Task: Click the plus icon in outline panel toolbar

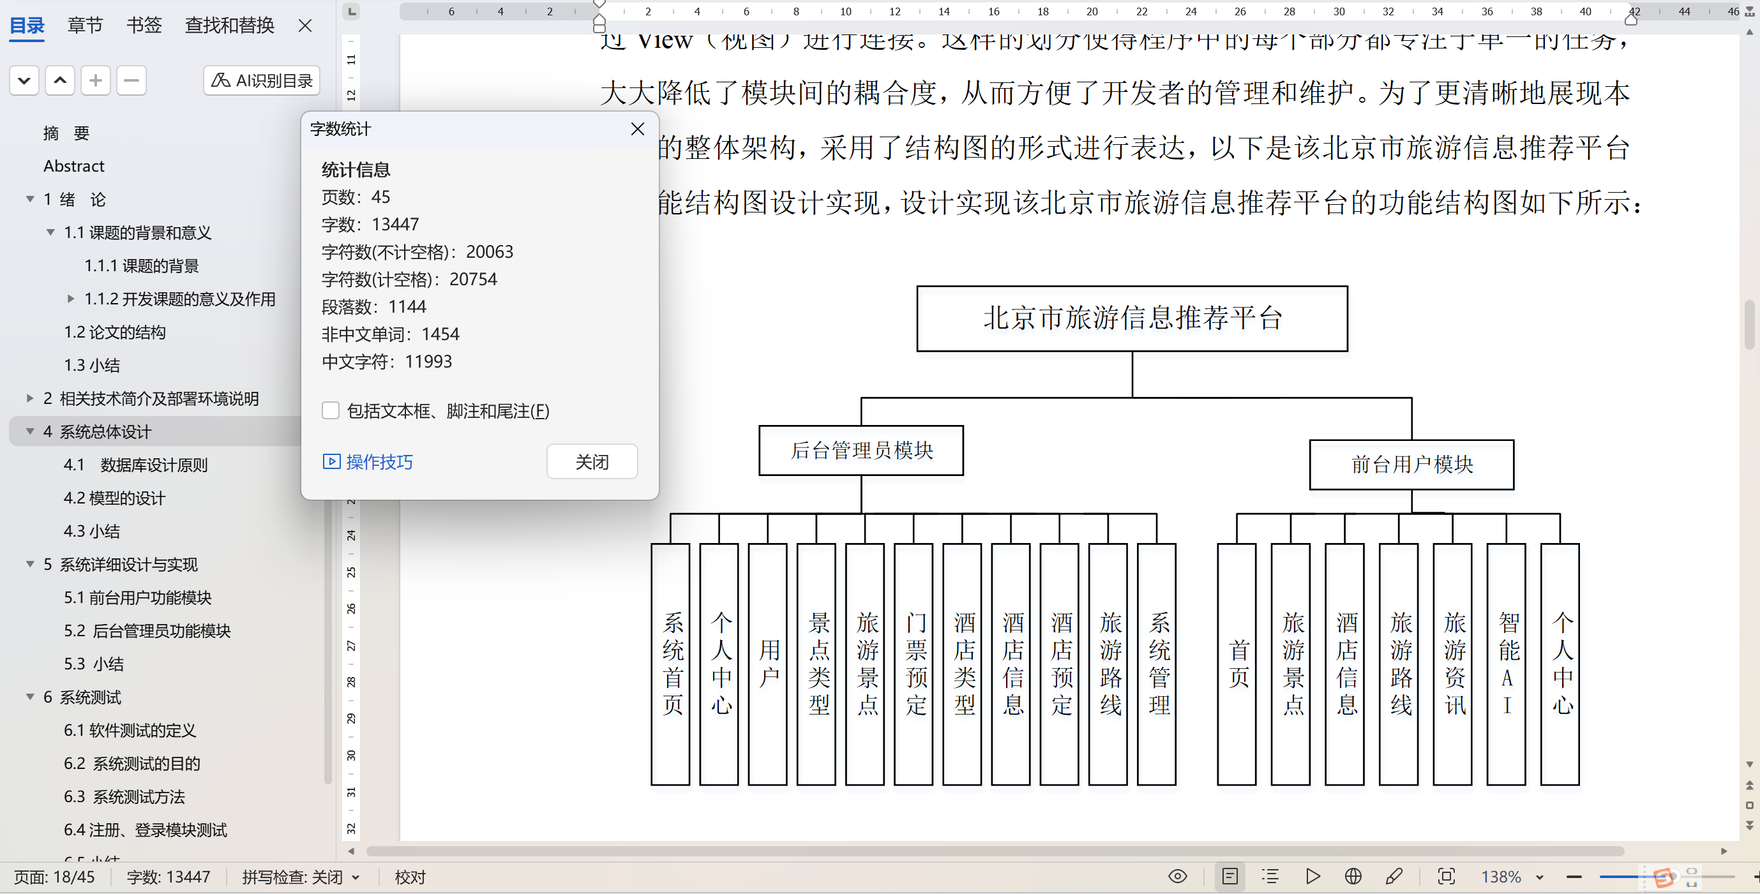Action: pos(96,80)
